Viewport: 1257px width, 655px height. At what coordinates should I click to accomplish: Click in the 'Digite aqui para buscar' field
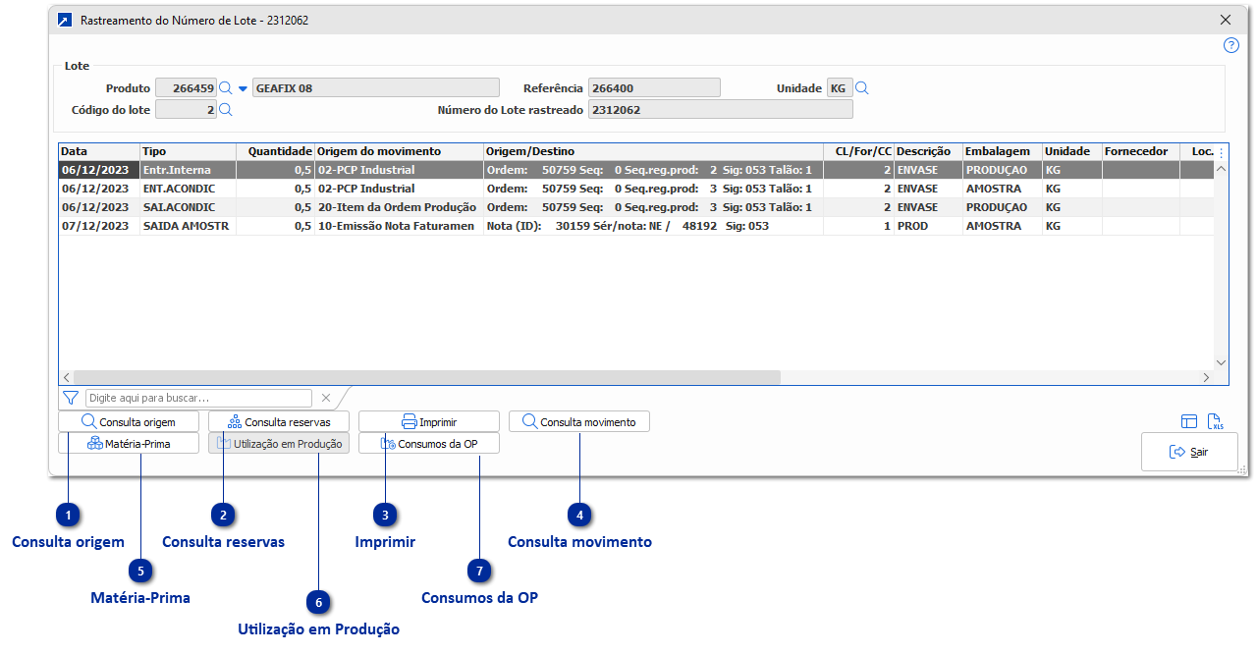(198, 398)
